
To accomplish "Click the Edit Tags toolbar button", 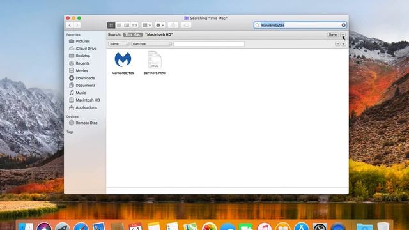I will tap(186, 25).
